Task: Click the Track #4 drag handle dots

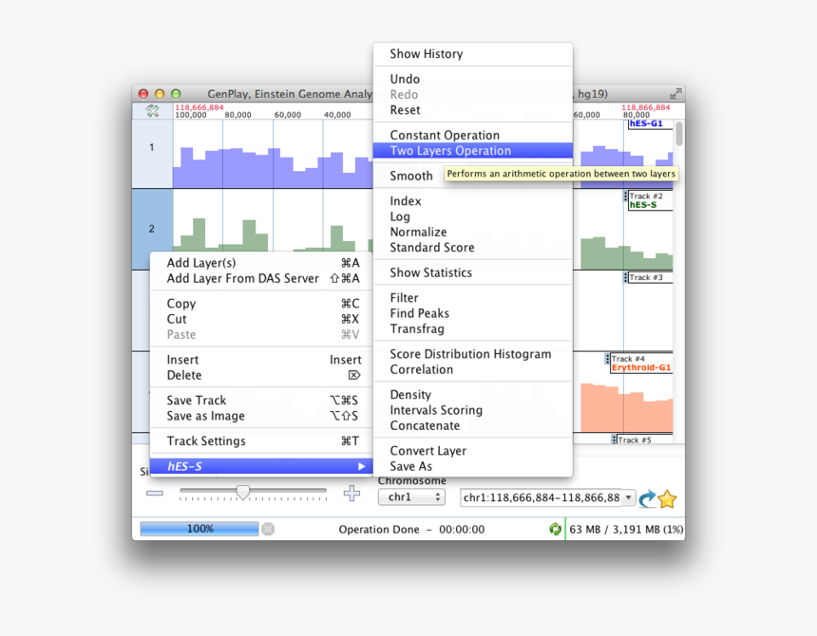Action: click(608, 359)
